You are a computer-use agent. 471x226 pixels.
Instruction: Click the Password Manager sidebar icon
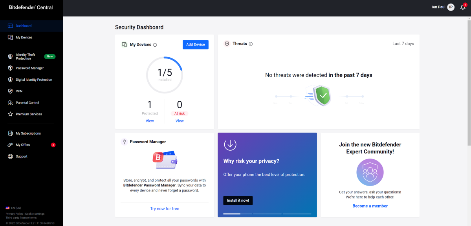(10, 68)
